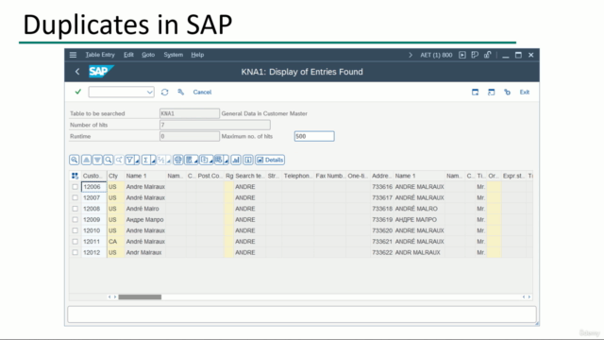Click the customize layout icon next to Exit
The image size is (604, 340).
pos(508,93)
